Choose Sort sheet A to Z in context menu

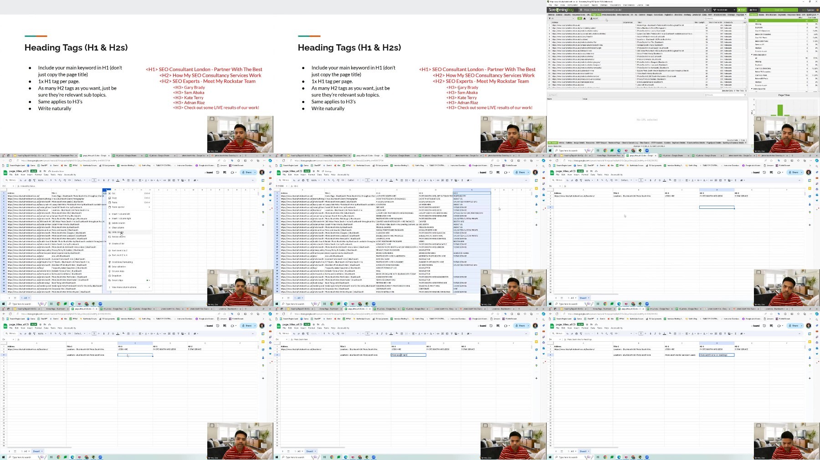click(x=129, y=250)
